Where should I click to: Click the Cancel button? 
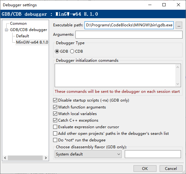[171, 168]
